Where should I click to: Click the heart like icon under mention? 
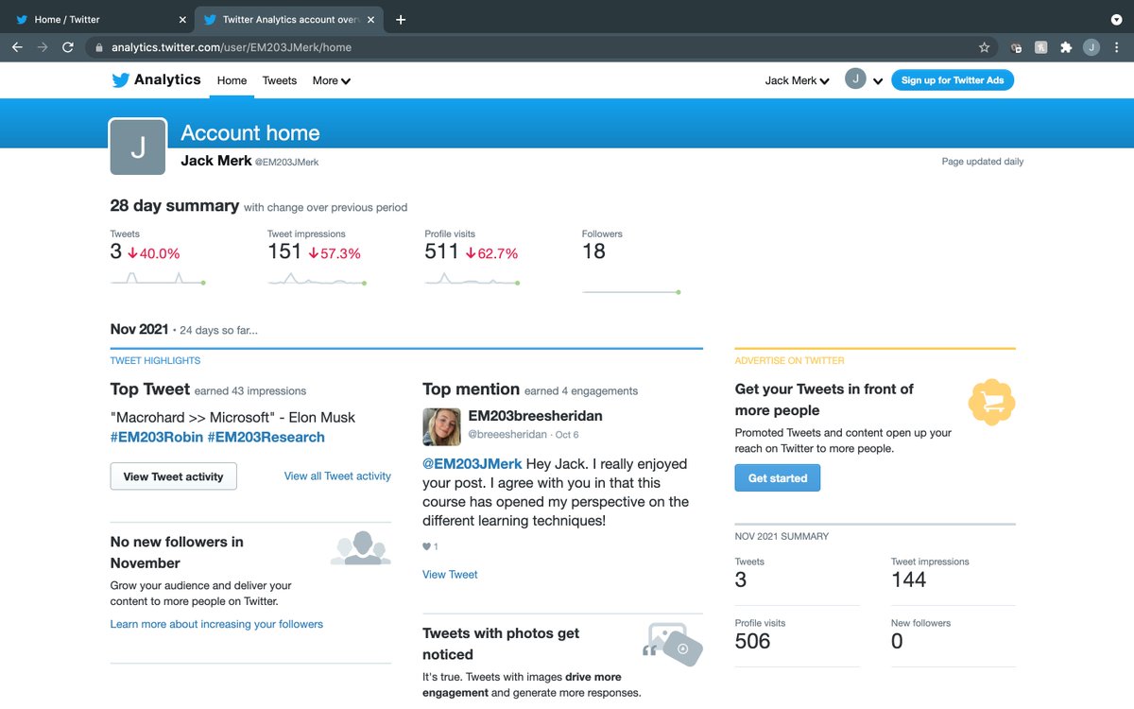426,546
